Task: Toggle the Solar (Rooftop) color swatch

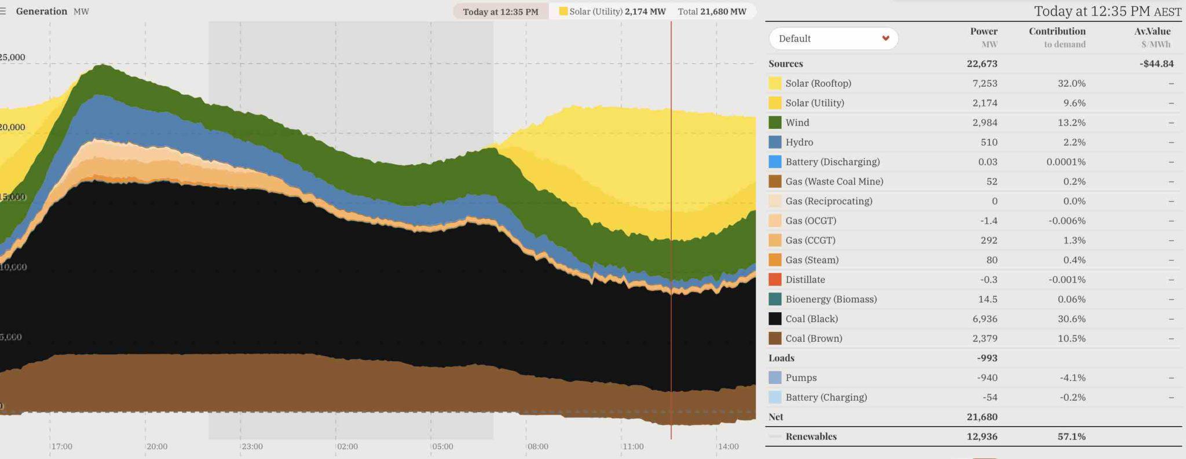Action: pos(775,83)
